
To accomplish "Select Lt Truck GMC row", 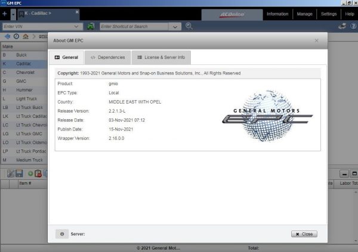I will [24, 133].
